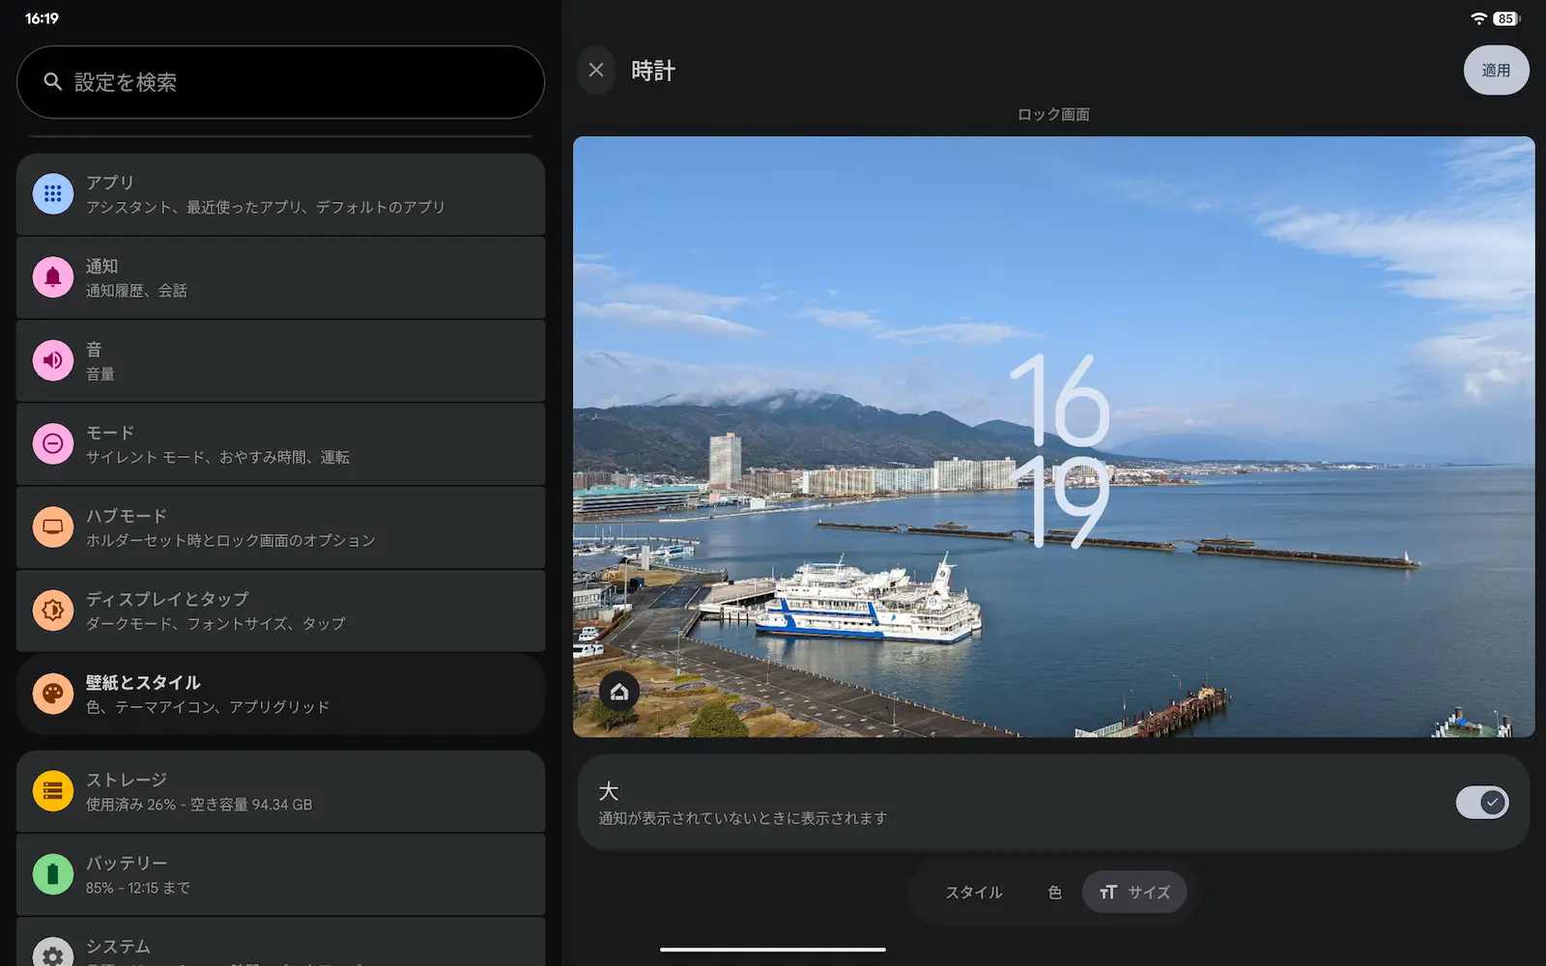This screenshot has width=1546, height=966.
Task: Open the モード settings entry
Action: [x=280, y=443]
